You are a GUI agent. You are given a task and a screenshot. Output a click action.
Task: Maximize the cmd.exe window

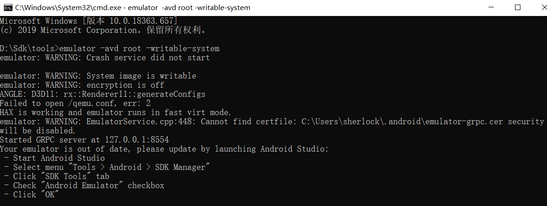pos(518,7)
